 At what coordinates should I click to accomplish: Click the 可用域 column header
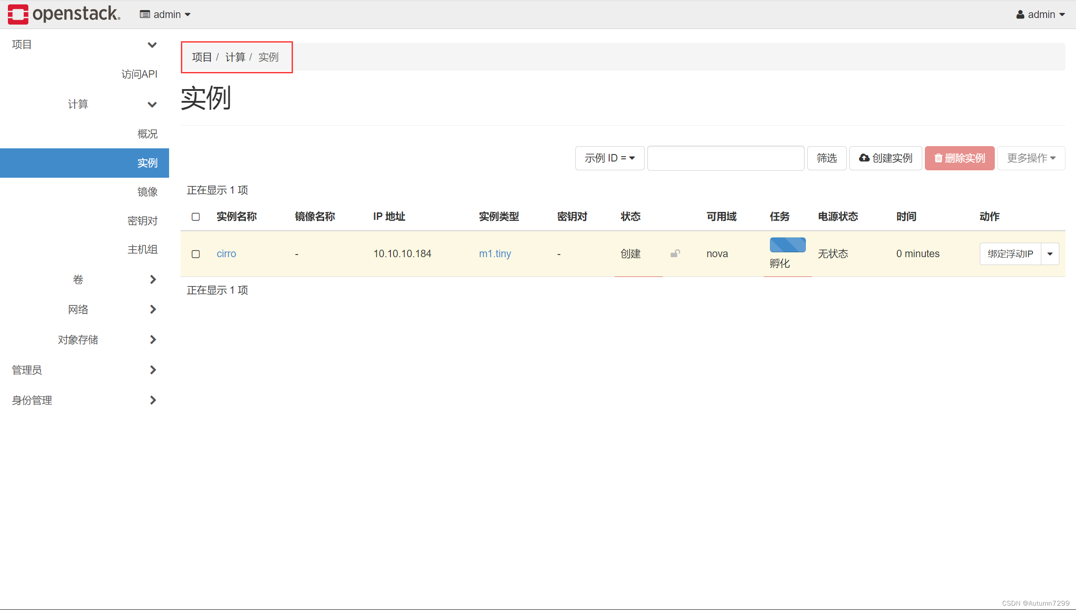(x=721, y=216)
